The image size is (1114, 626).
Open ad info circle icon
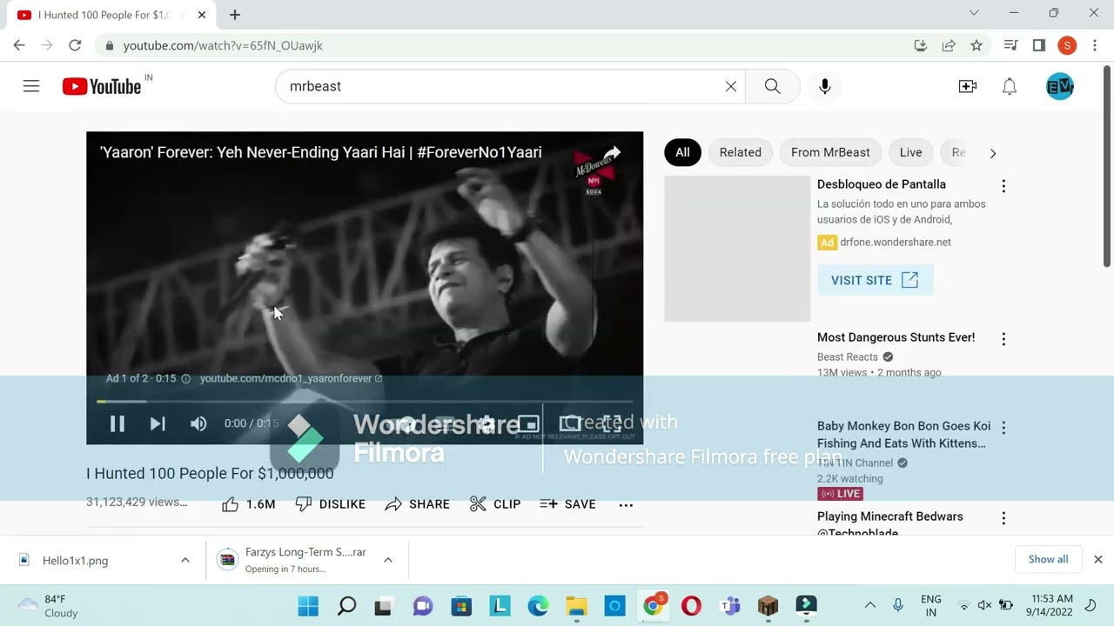click(185, 379)
